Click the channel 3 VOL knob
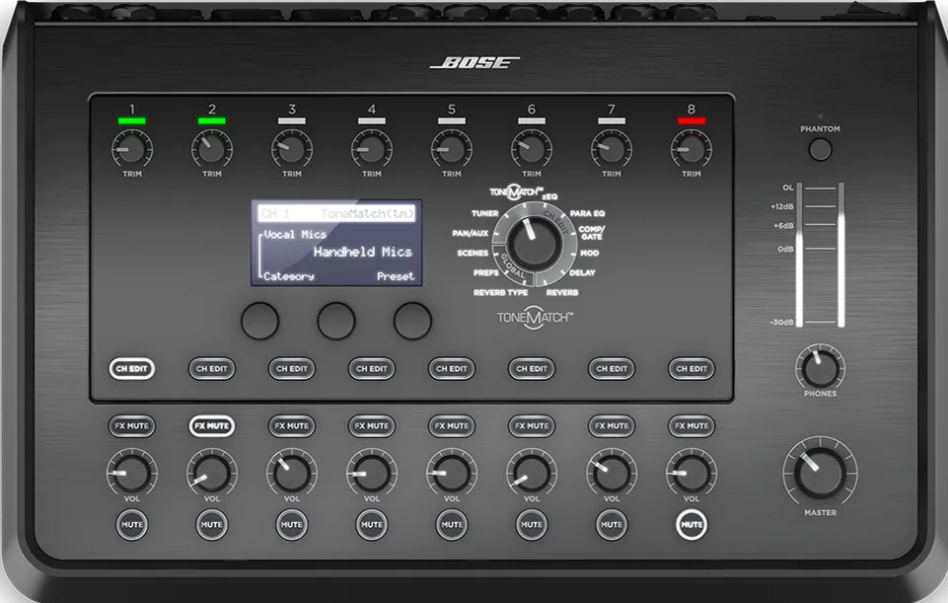This screenshot has height=603, width=948. pos(291,473)
